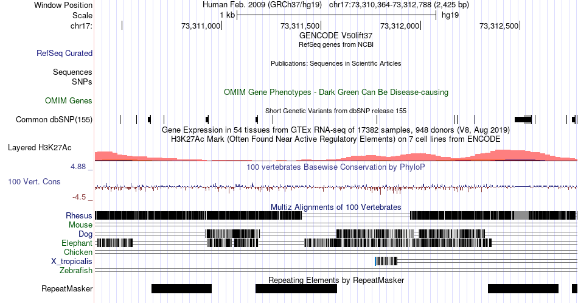Screen dimensions: 578x303
Task: Click the hg19 assembly label beside scale bar
Action: click(450, 15)
